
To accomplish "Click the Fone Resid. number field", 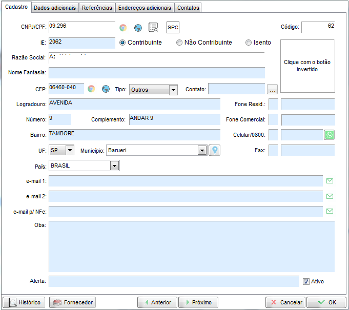I will pos(308,104).
